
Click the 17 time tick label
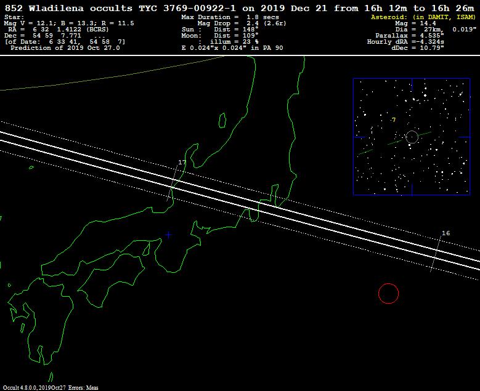(x=182, y=162)
